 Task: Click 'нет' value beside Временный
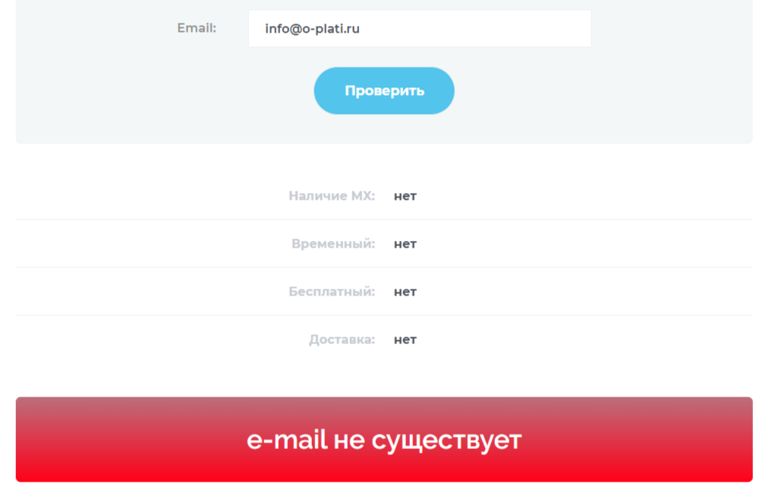tap(405, 244)
